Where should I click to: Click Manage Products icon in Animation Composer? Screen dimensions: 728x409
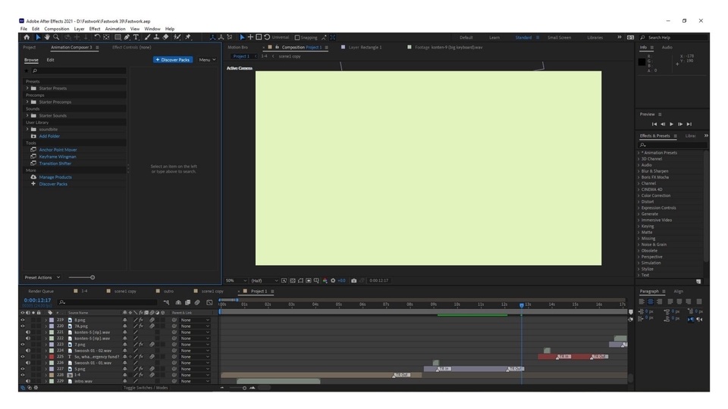pos(33,177)
